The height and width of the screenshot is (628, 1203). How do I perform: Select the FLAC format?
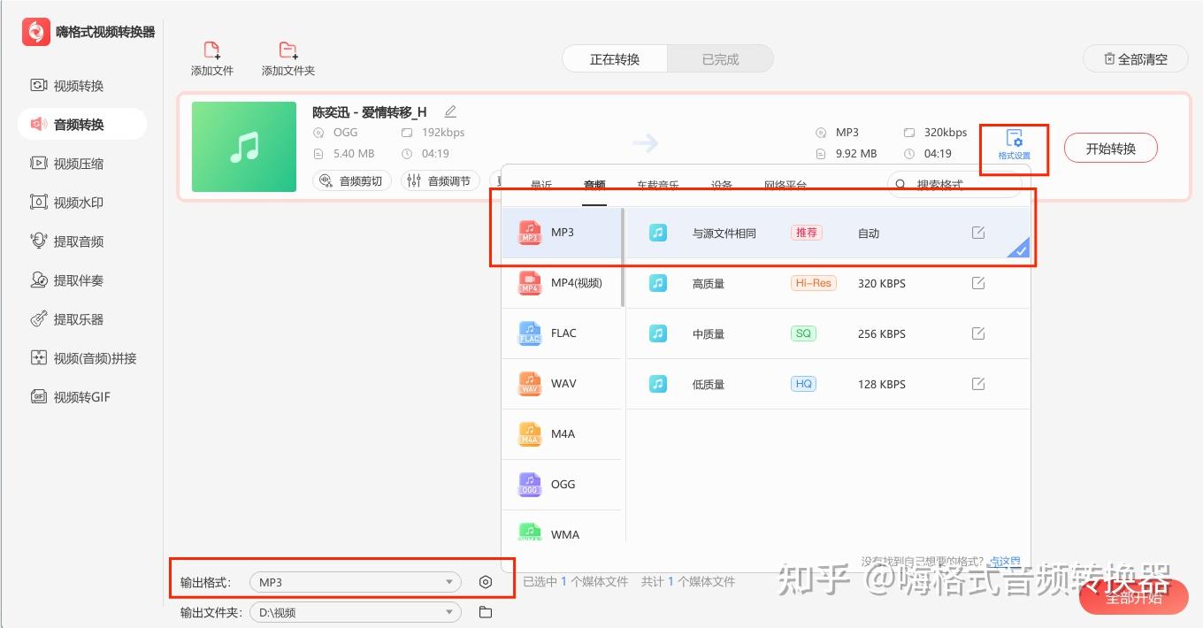tap(562, 333)
